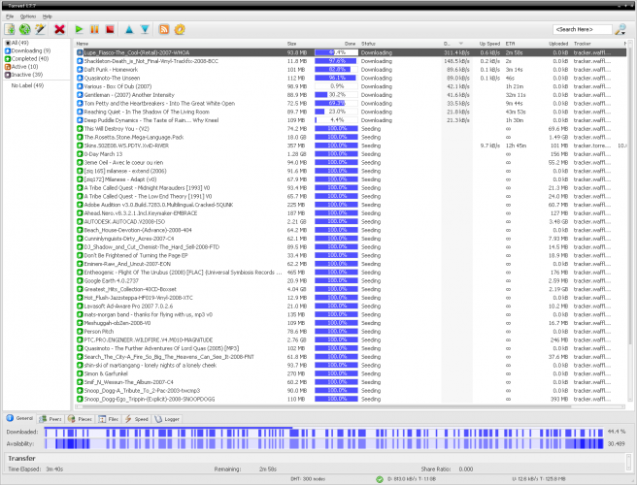The height and width of the screenshot is (485, 637).
Task: Click the Add Torrent toolbar icon
Action: (11, 30)
